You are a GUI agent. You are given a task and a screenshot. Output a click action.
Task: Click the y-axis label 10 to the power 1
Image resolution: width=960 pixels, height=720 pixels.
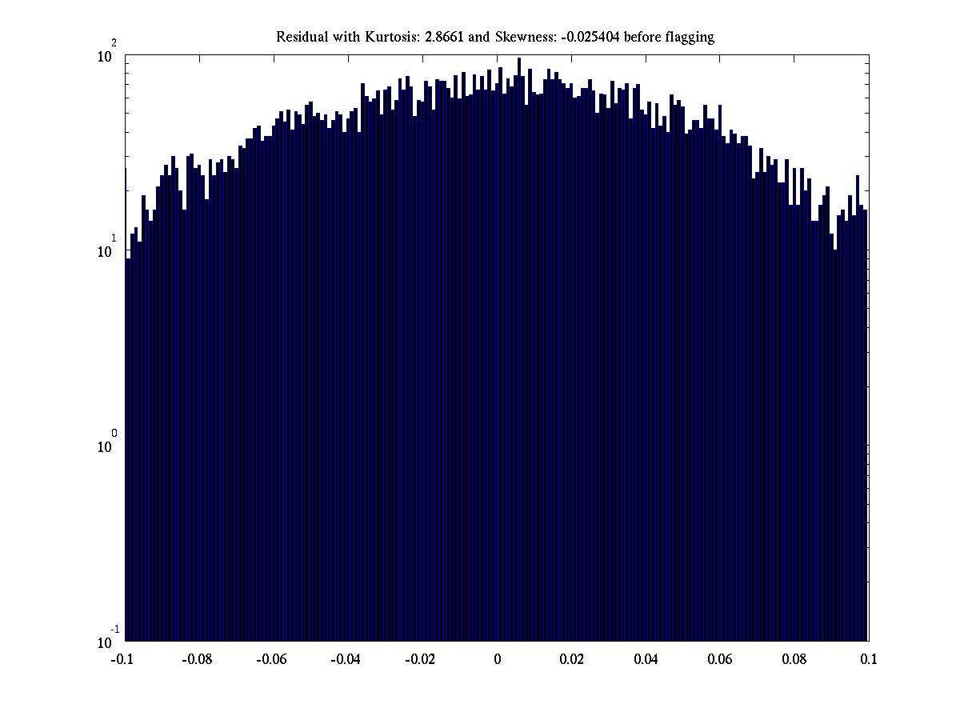click(x=108, y=247)
